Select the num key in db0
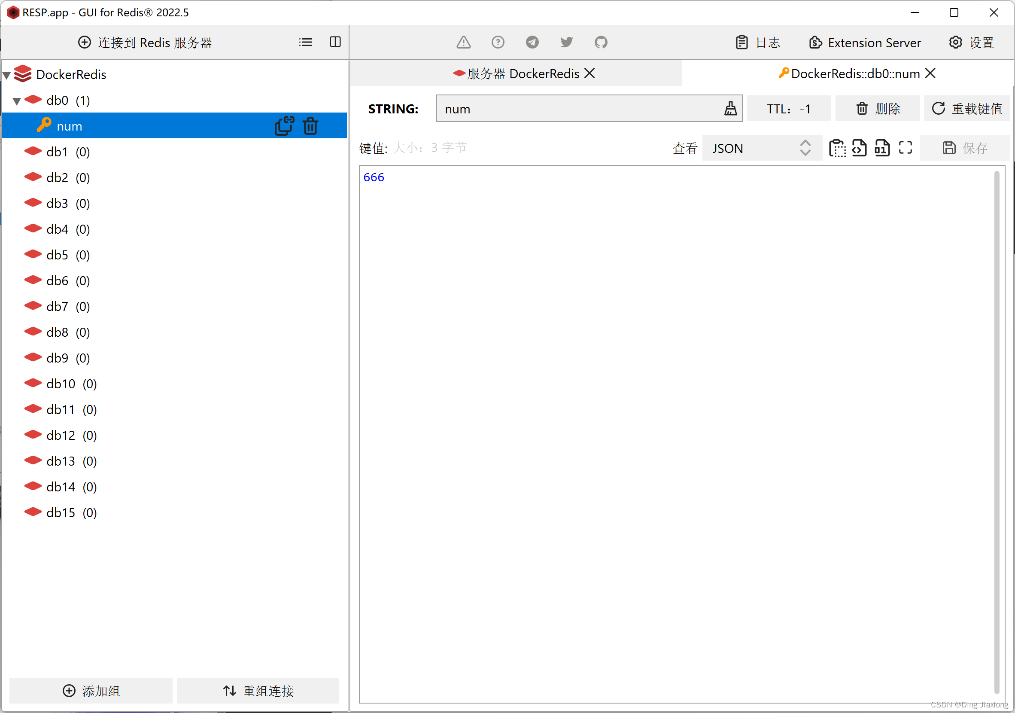Screen dimensions: 1015x713 click(x=174, y=126)
